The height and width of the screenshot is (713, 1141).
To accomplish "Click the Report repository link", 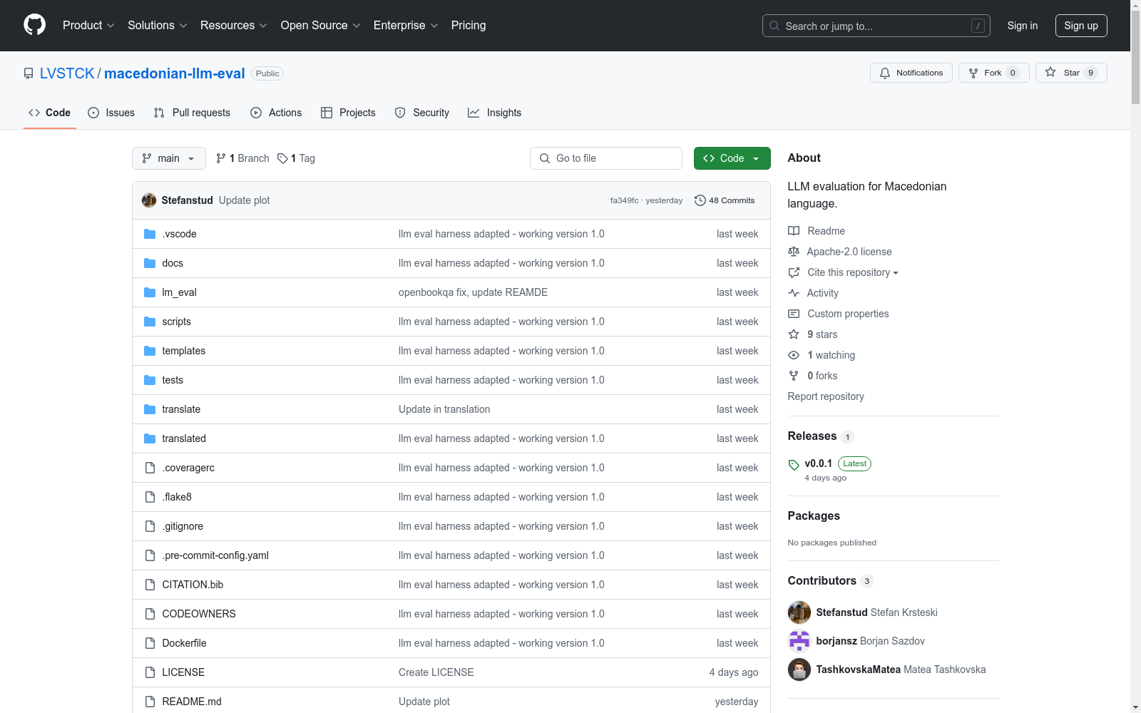I will tap(826, 396).
